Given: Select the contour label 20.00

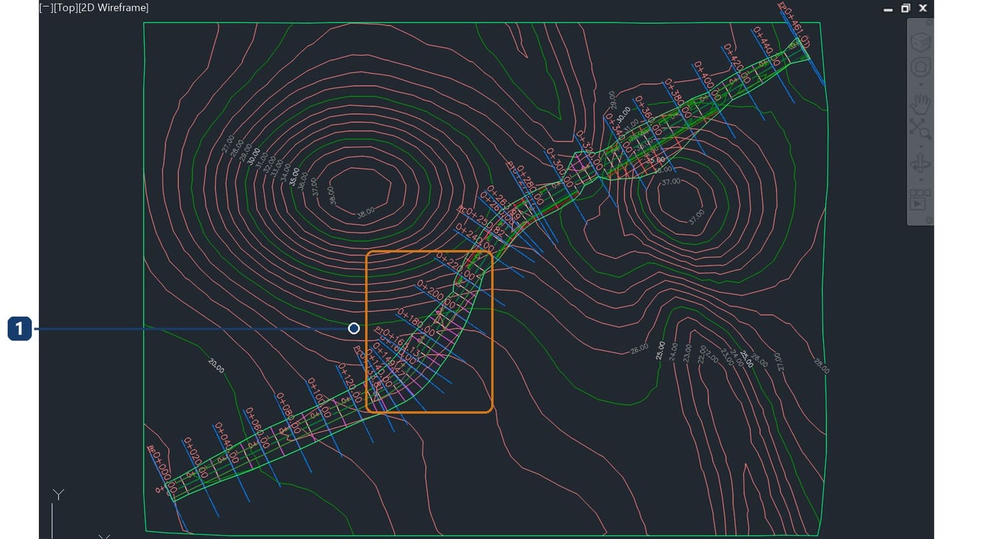Looking at the screenshot, I should [217, 365].
